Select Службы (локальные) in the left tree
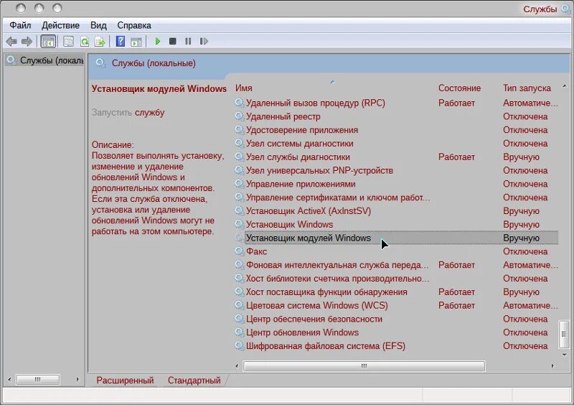This screenshot has height=405, width=574. pos(46,60)
